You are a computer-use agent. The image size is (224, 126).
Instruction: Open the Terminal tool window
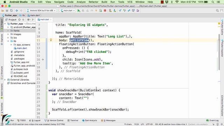73,120
